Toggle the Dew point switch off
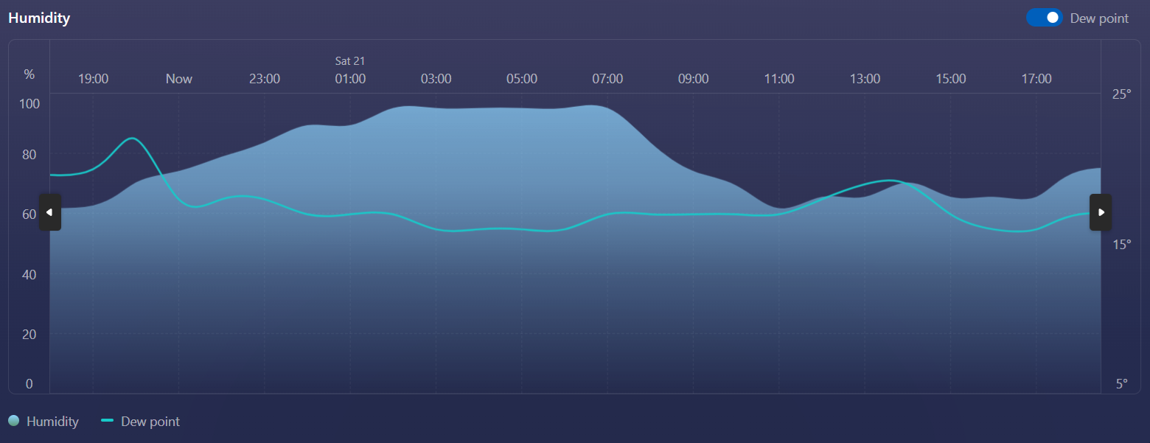This screenshot has width=1150, height=443. [x=1044, y=18]
